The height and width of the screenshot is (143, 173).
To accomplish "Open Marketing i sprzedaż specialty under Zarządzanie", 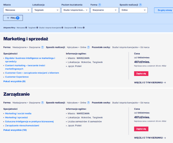I will point(16,118).
